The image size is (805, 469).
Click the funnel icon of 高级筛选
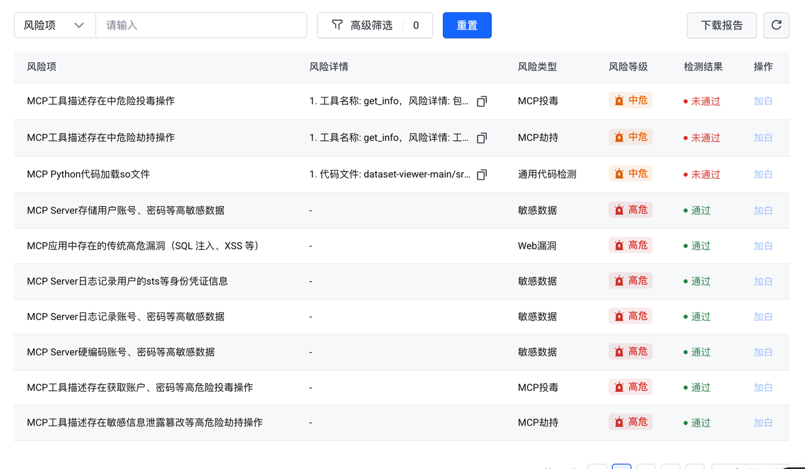pos(337,25)
